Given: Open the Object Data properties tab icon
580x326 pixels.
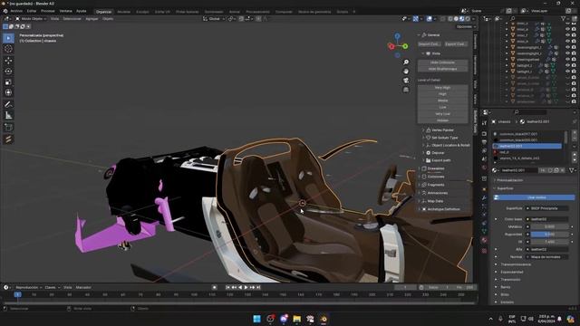Looking at the screenshot, I should (484, 232).
